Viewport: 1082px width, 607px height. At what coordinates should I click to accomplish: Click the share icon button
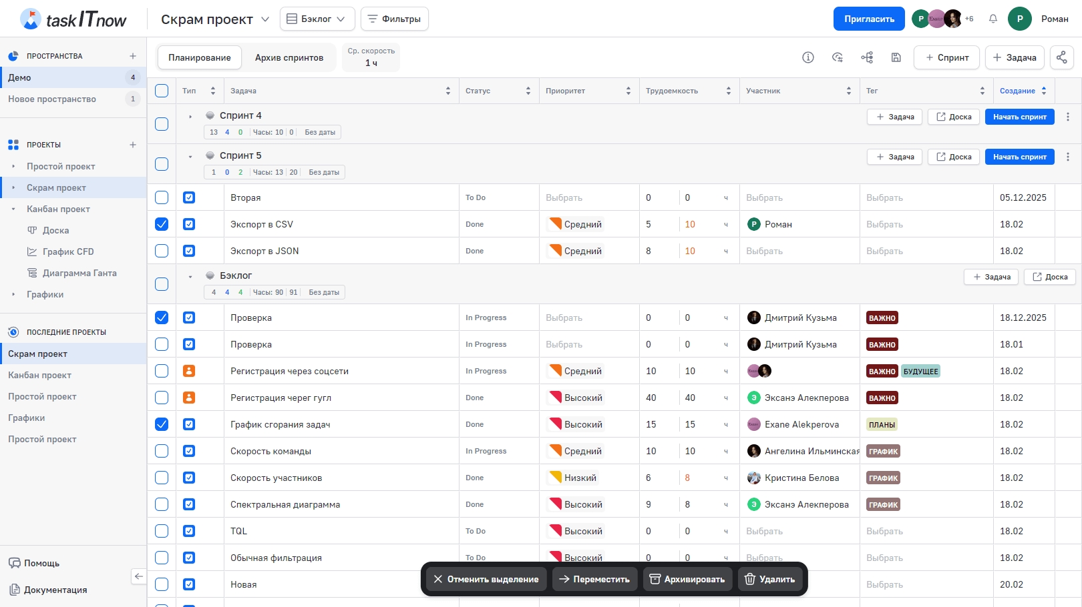click(1061, 57)
